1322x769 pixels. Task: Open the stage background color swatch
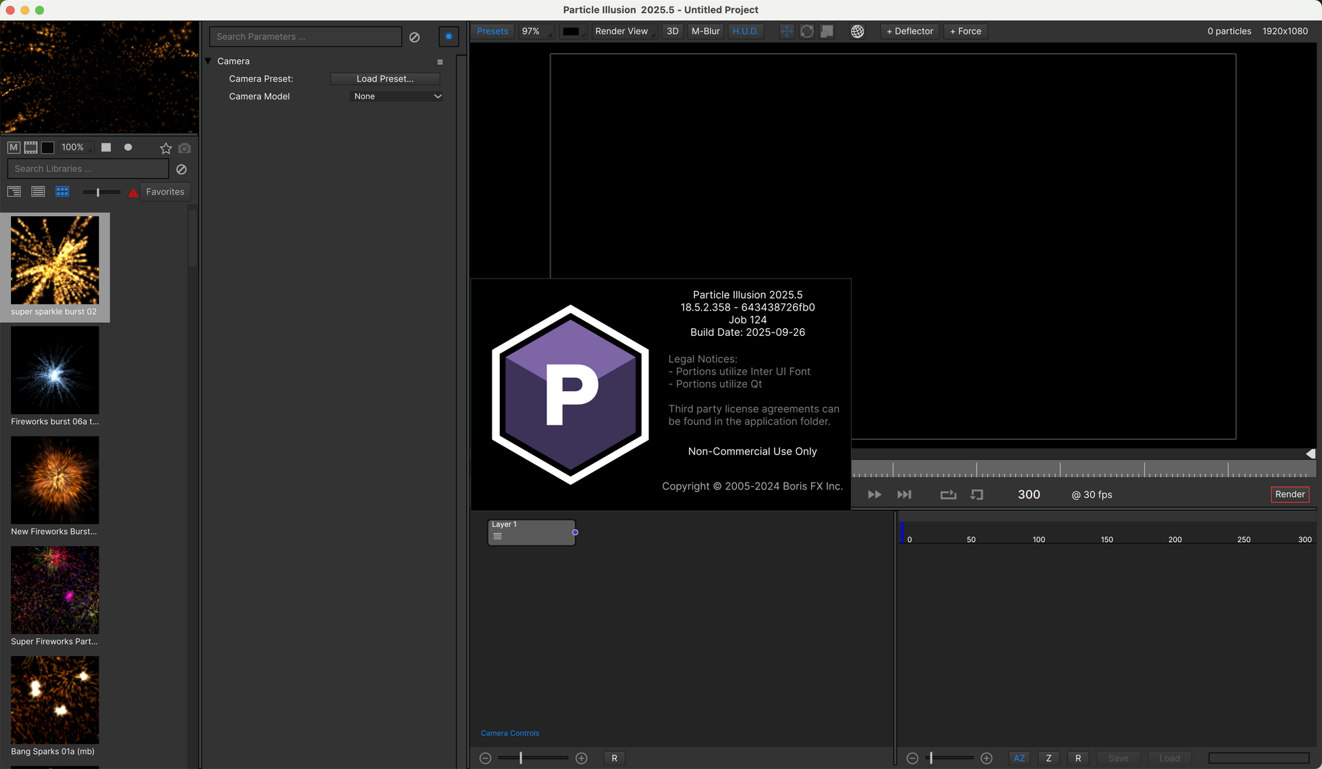571,32
